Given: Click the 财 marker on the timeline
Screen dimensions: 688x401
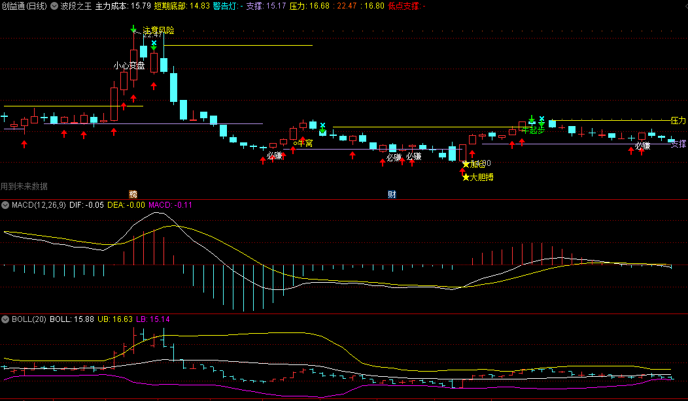Looking at the screenshot, I should [392, 195].
